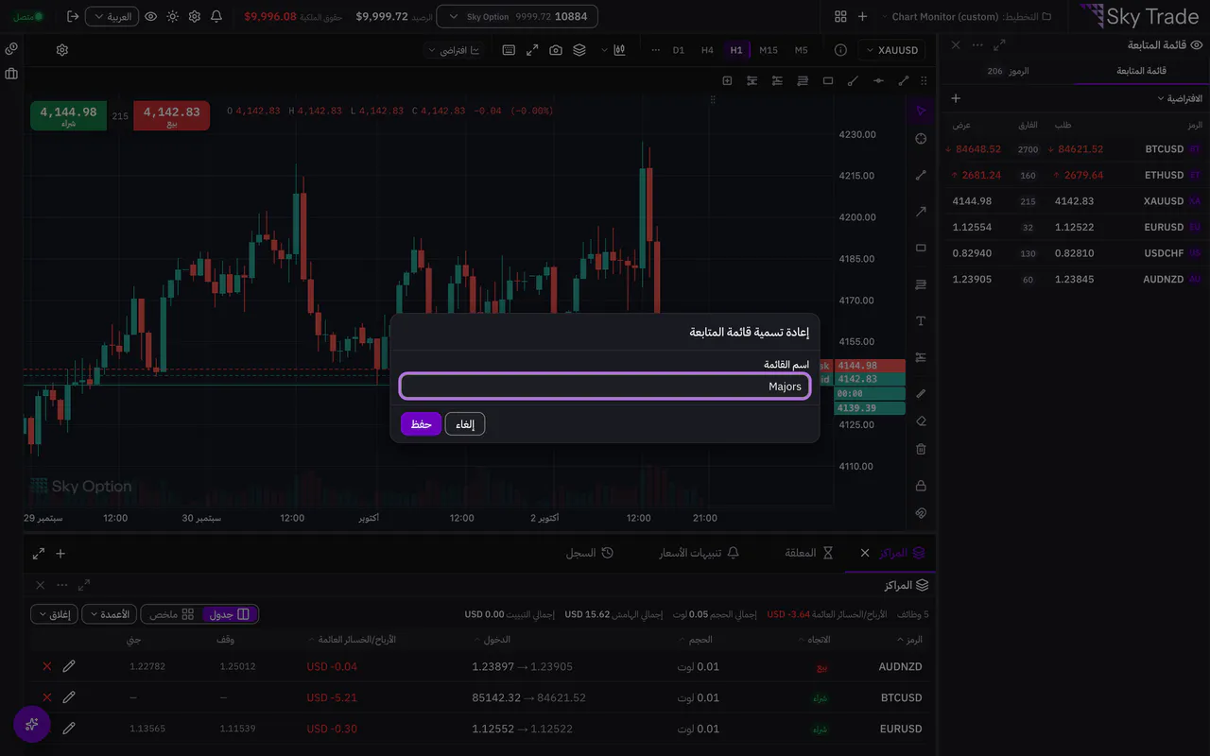Open the الأعمدة columns dropdown

click(x=109, y=614)
